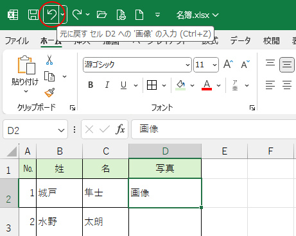Open the undo history dropdown arrow
Viewport: 296px width, 236px height.
click(x=63, y=15)
